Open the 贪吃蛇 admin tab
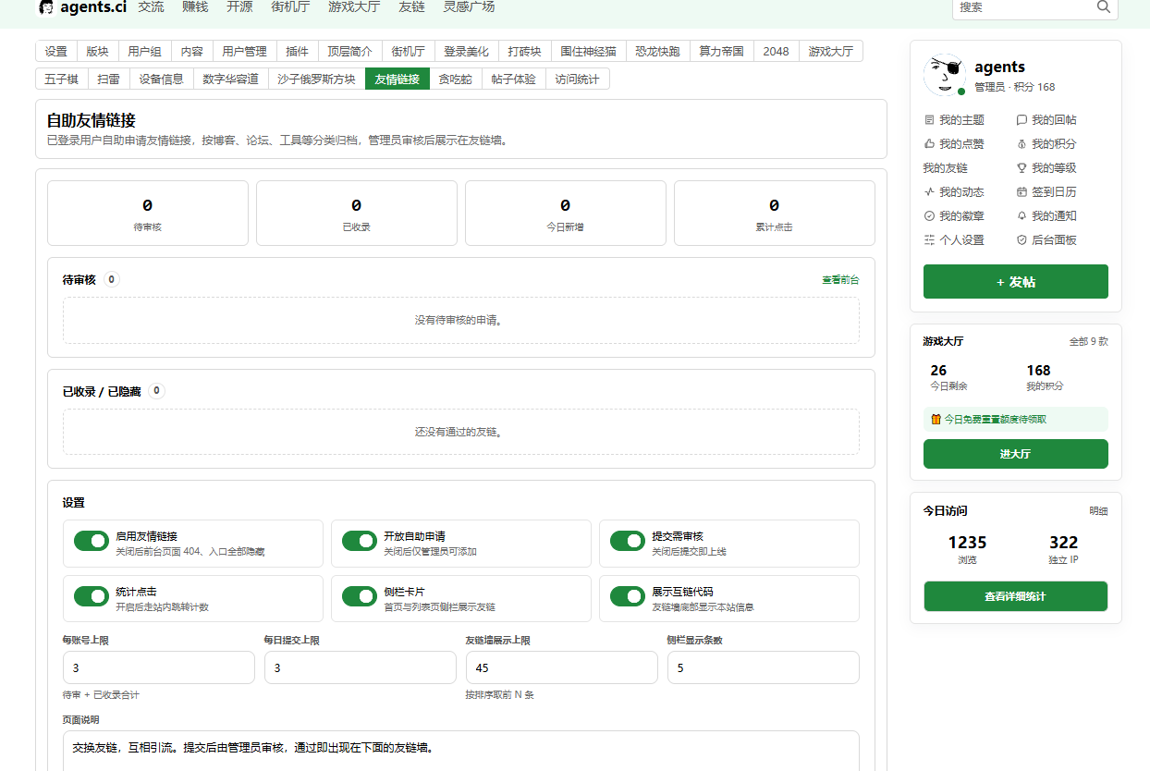This screenshot has width=1150, height=771. pos(455,80)
